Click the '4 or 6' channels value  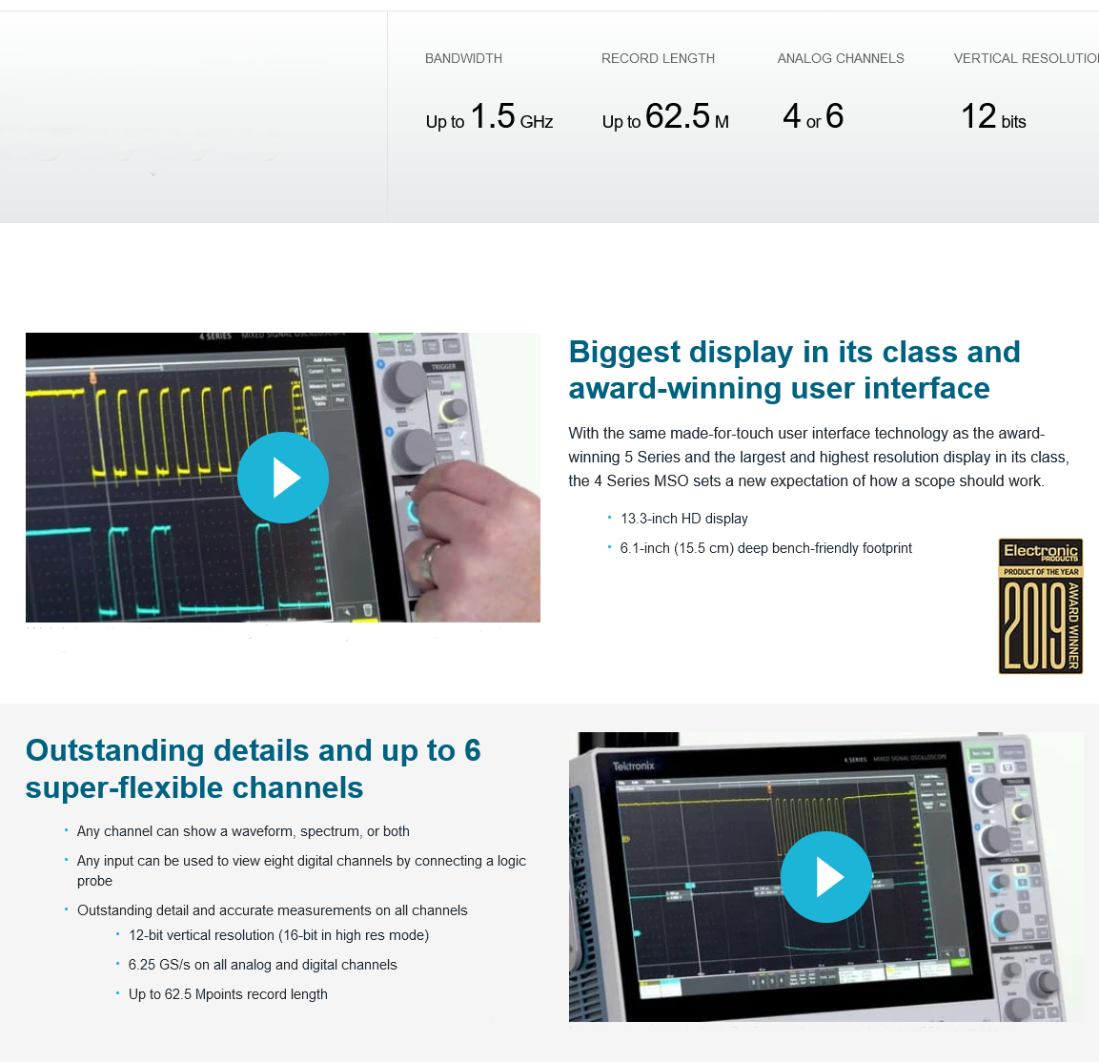(813, 116)
